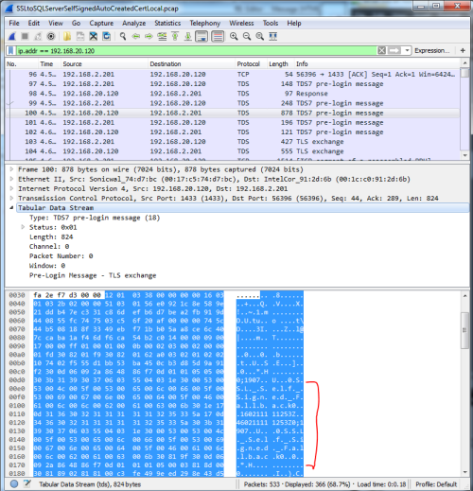The width and height of the screenshot is (473, 491).
Task: Go forward to the next packet
Action: [x=149, y=36]
